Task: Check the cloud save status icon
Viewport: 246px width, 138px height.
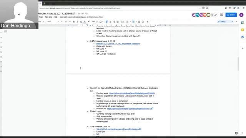Action: click(86, 14)
